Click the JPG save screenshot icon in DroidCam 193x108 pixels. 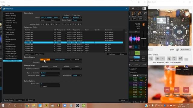(180, 58)
